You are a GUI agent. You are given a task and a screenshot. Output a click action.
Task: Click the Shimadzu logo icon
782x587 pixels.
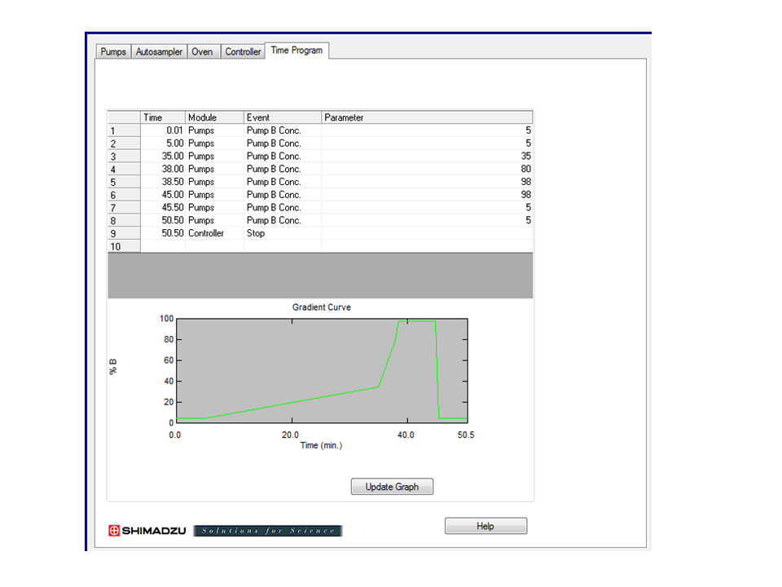(x=114, y=531)
